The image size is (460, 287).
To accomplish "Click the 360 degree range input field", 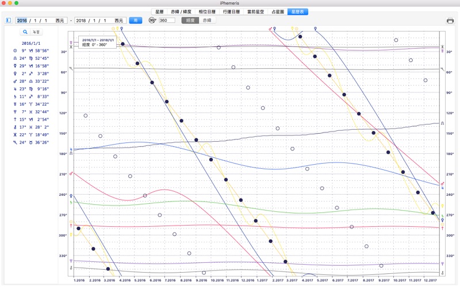I will click(x=167, y=21).
